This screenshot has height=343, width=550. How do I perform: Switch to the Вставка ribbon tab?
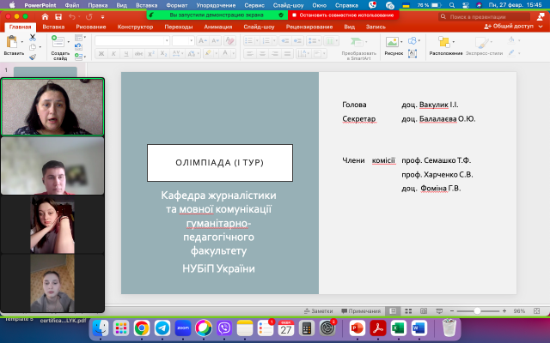coord(53,27)
